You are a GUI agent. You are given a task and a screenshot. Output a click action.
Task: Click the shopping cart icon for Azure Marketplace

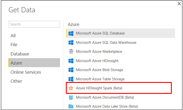click(71, 51)
